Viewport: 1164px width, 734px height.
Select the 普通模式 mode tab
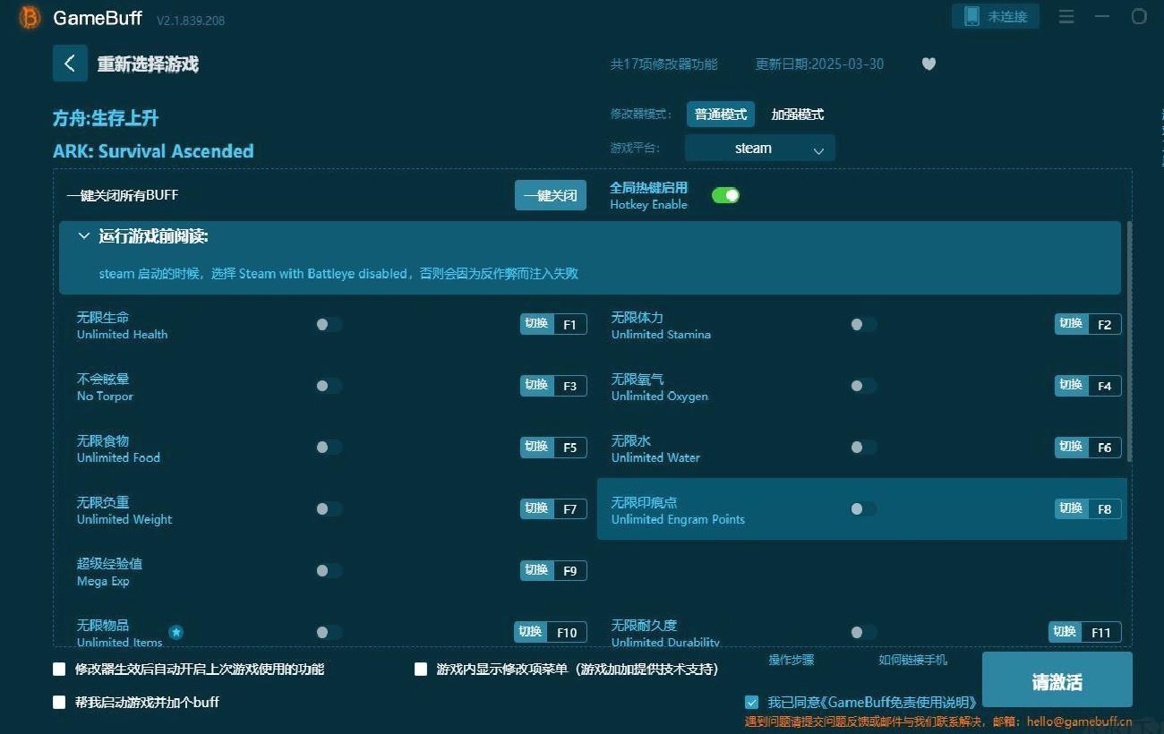coord(721,115)
